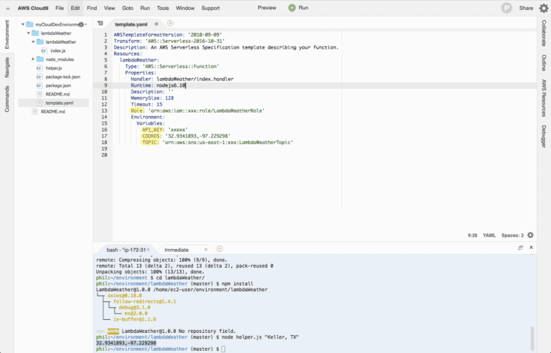Click the Preview button
Viewport: 551px width, 353px height.
(x=267, y=8)
